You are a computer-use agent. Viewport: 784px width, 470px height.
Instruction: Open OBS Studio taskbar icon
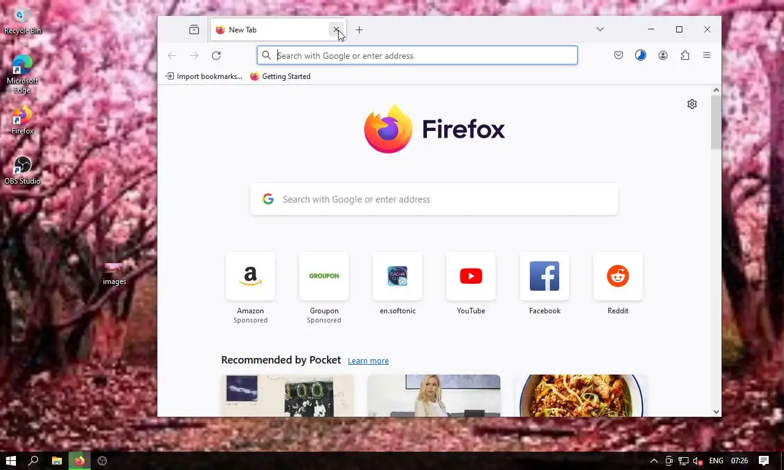(x=102, y=461)
